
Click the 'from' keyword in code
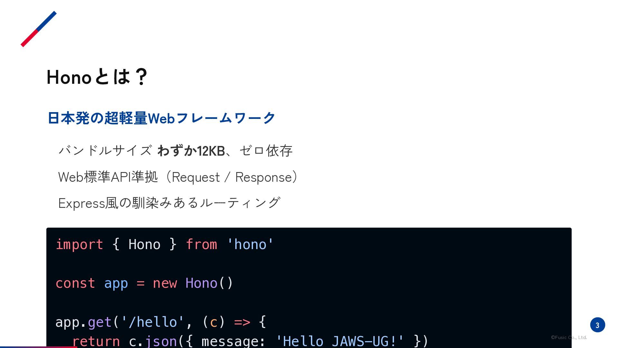(x=201, y=244)
